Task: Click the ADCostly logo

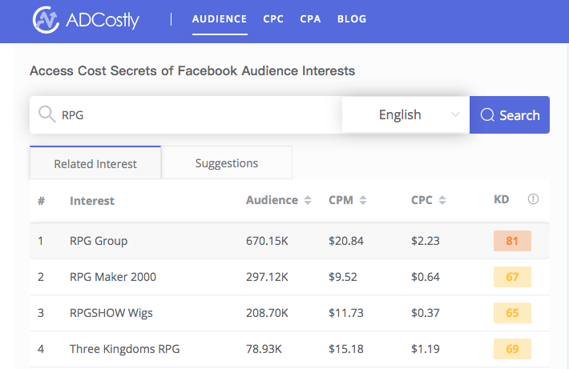Action: click(x=86, y=19)
